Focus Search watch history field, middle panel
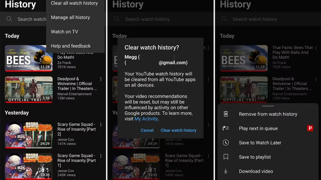 (160, 19)
